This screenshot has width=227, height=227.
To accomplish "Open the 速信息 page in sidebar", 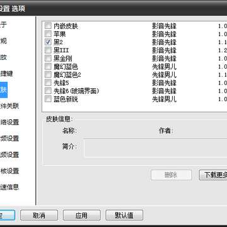I will point(9,187).
